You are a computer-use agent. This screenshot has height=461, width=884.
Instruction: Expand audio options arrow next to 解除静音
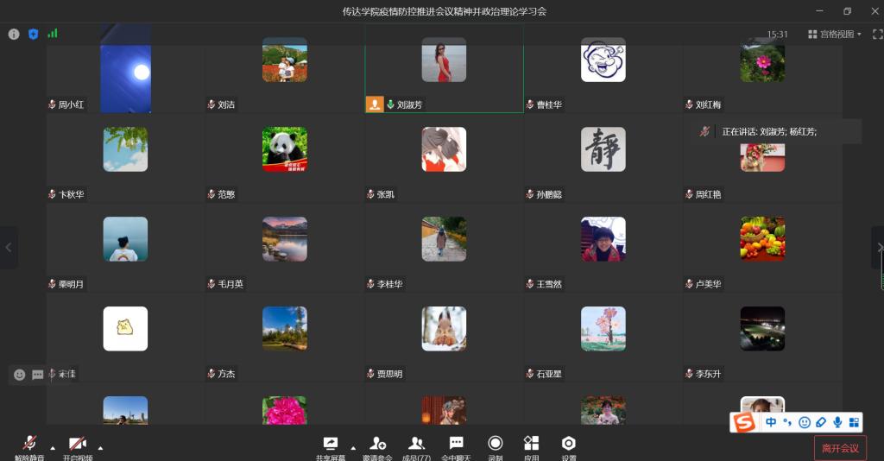(53, 448)
